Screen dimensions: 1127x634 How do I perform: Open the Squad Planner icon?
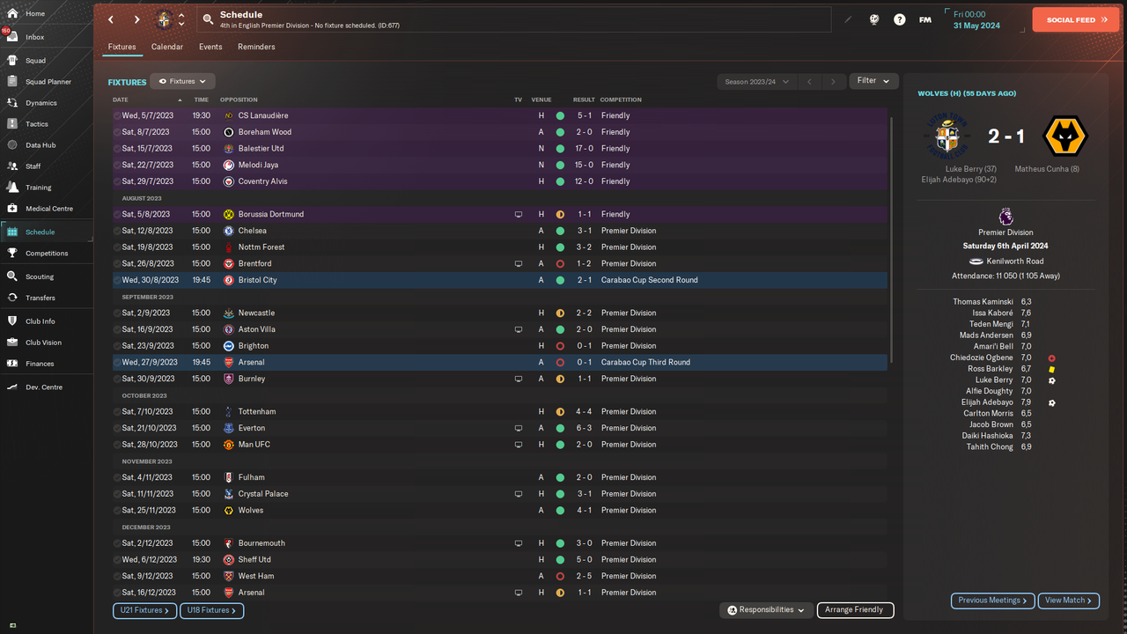tap(12, 82)
